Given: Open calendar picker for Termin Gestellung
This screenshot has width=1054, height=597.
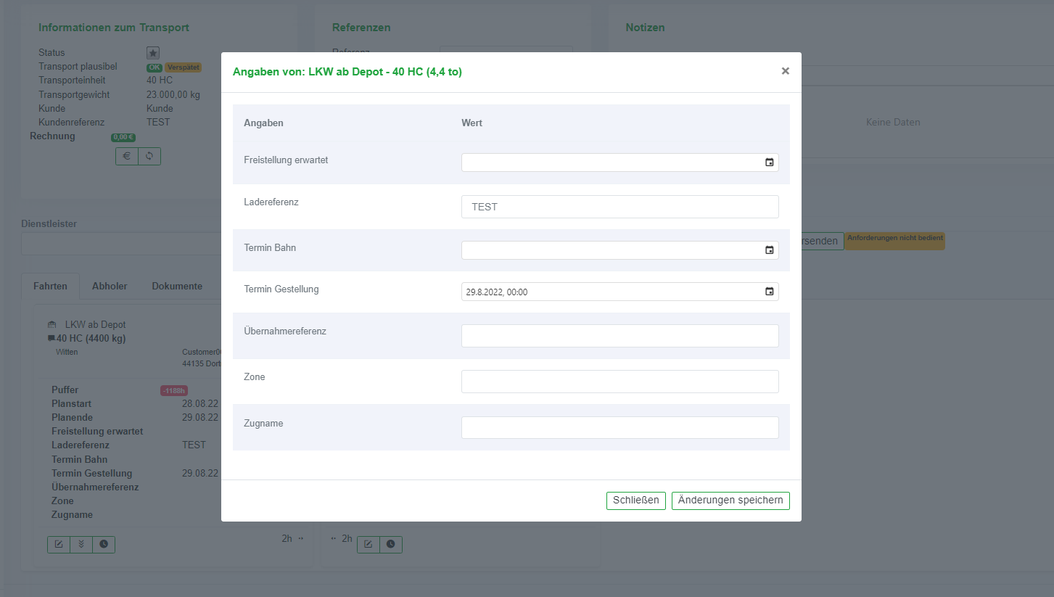Looking at the screenshot, I should [x=769, y=292].
